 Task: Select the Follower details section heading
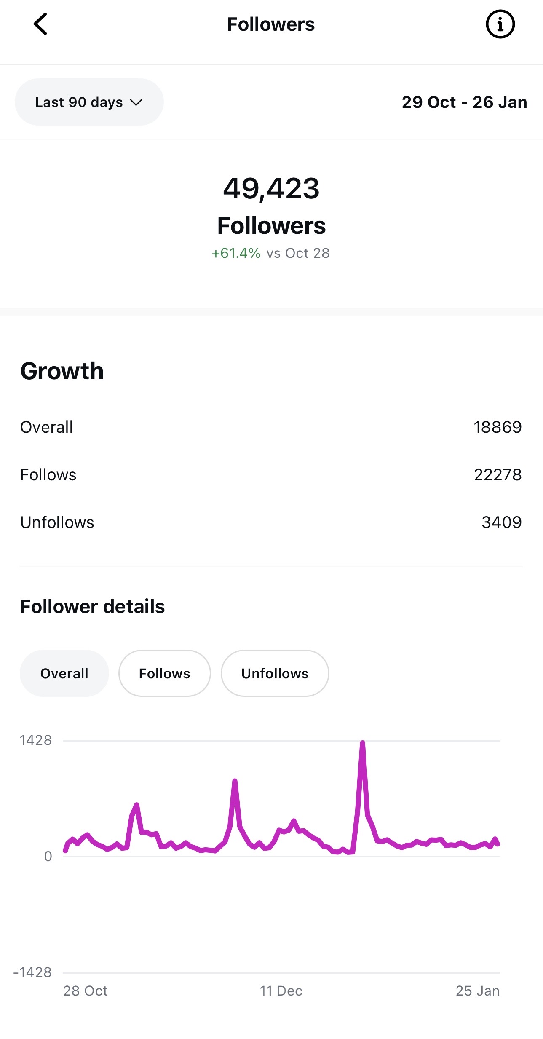tap(93, 606)
